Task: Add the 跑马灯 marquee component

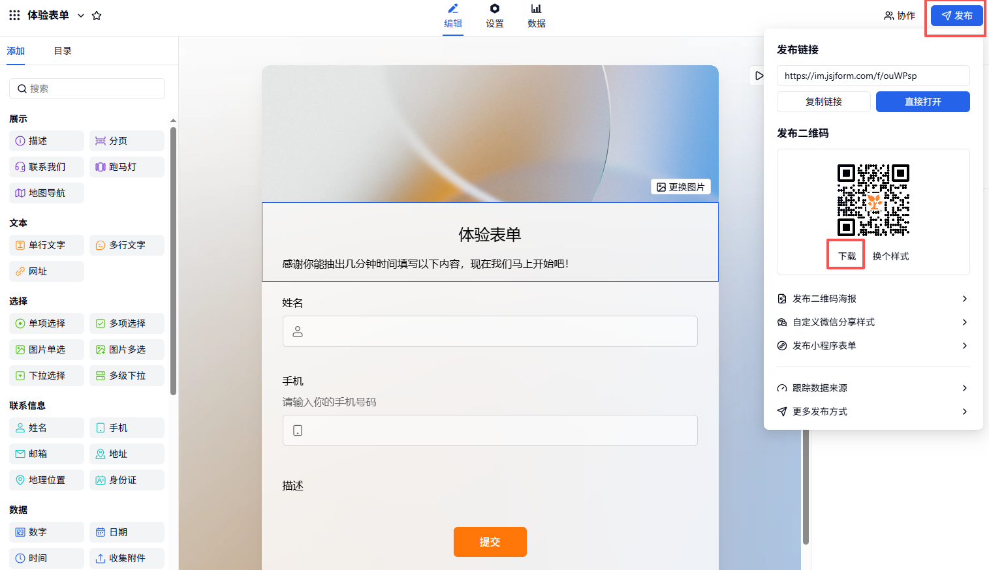Action: [127, 167]
